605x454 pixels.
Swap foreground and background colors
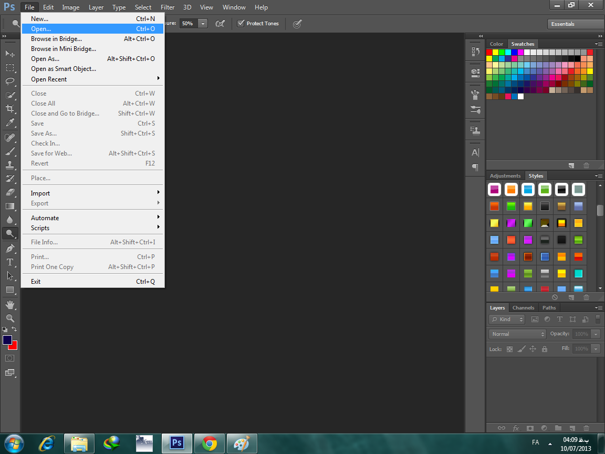pos(14,329)
